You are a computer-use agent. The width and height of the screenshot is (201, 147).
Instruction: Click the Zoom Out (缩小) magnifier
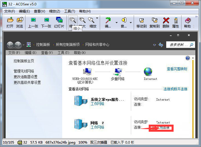(73, 20)
